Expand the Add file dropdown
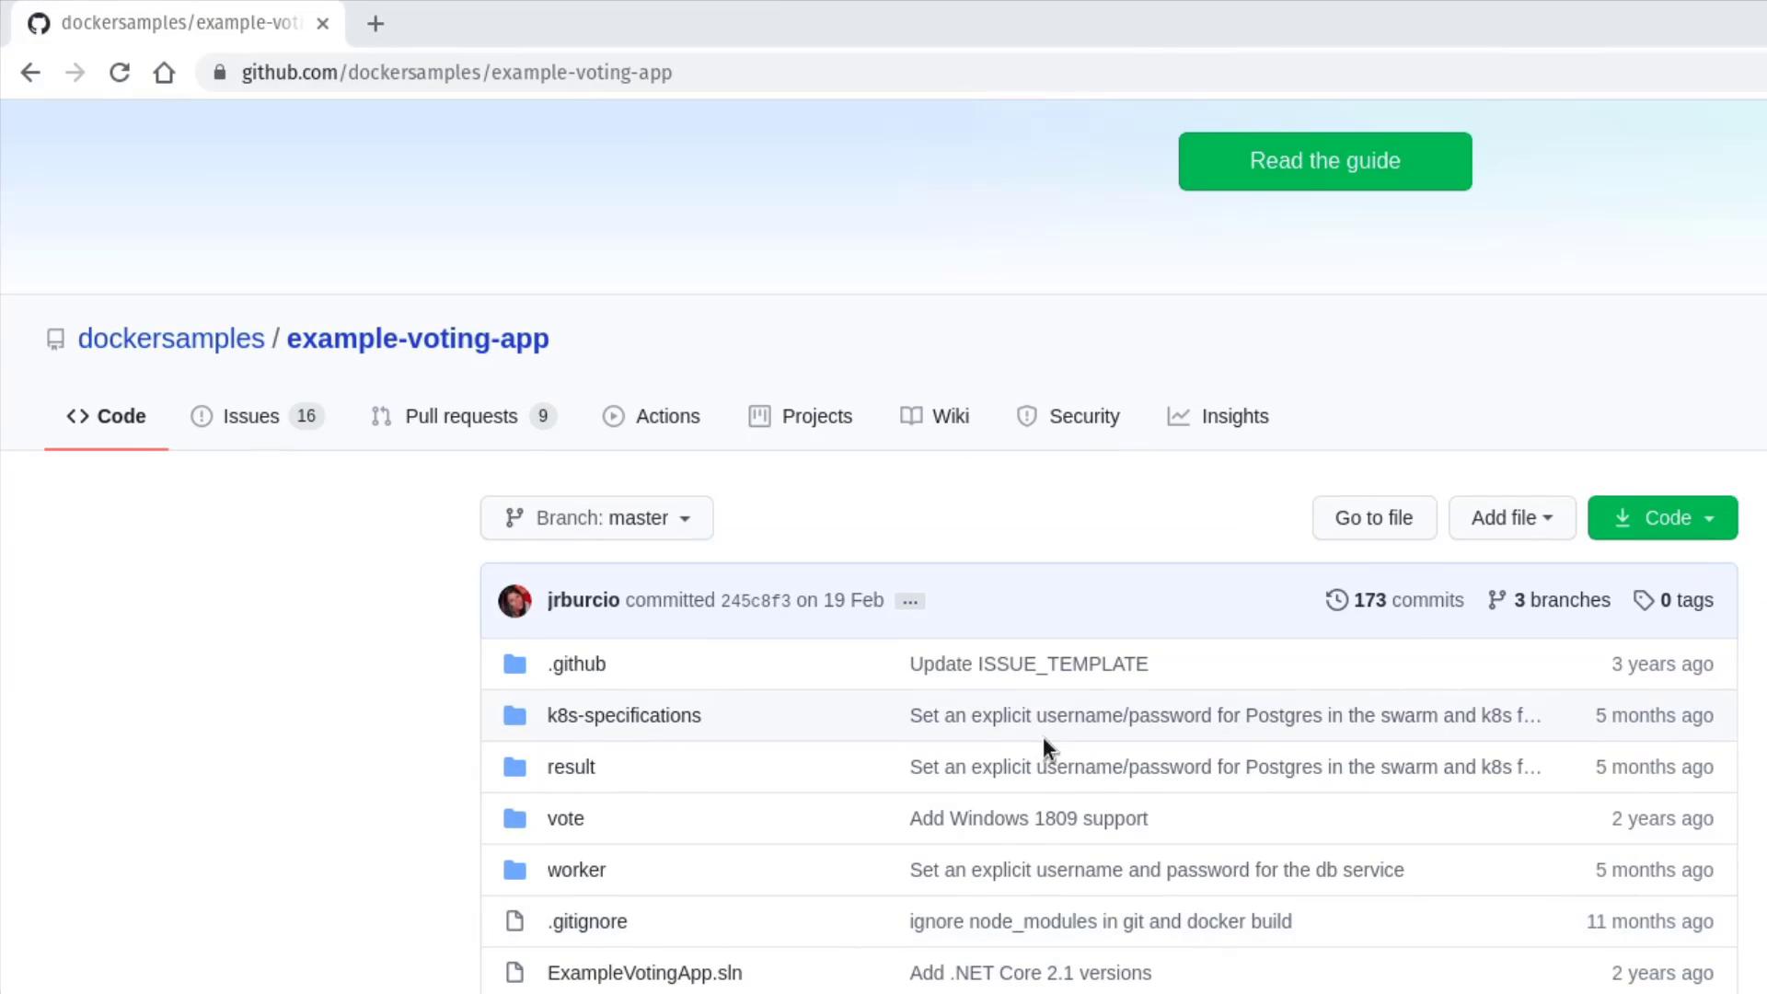The height and width of the screenshot is (994, 1767). tap(1511, 518)
